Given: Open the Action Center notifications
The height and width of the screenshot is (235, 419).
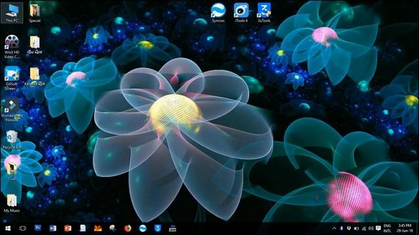Looking at the screenshot, I should [x=378, y=228].
